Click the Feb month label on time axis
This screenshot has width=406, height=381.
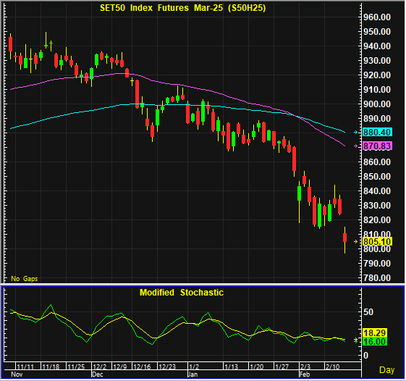click(305, 374)
